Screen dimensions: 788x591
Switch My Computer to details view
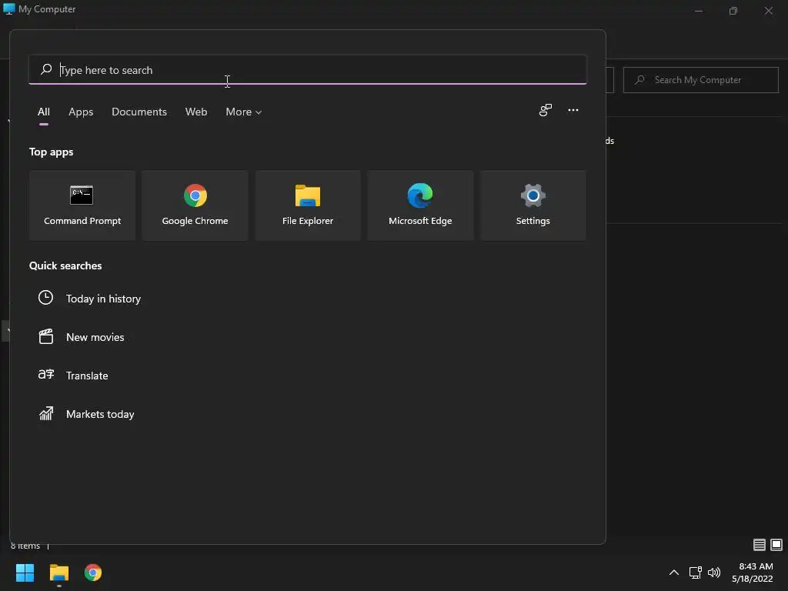pyautogui.click(x=760, y=545)
